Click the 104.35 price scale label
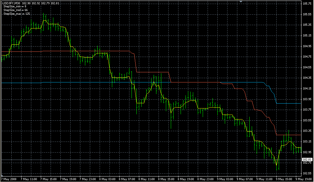 (307, 78)
